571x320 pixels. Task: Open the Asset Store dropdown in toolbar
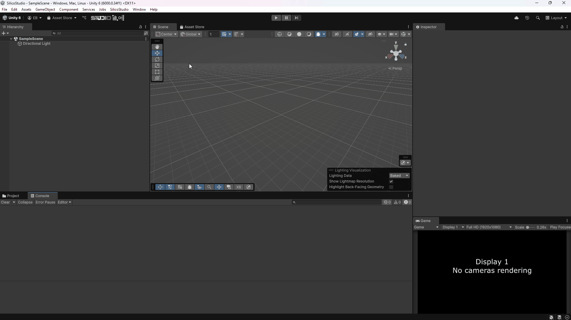coord(62,18)
